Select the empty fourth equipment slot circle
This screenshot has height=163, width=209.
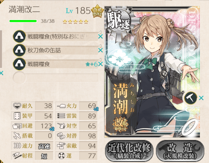coord(19,78)
